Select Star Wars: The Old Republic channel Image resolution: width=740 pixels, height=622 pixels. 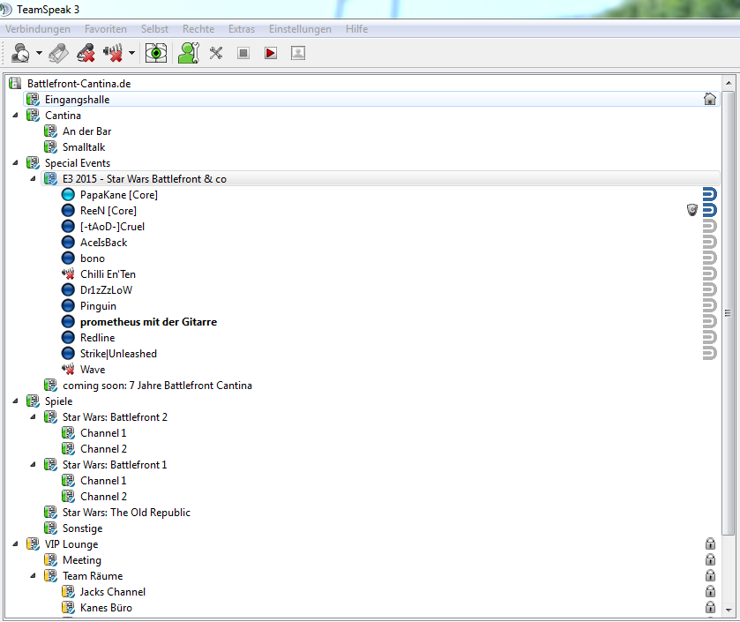[126, 513]
